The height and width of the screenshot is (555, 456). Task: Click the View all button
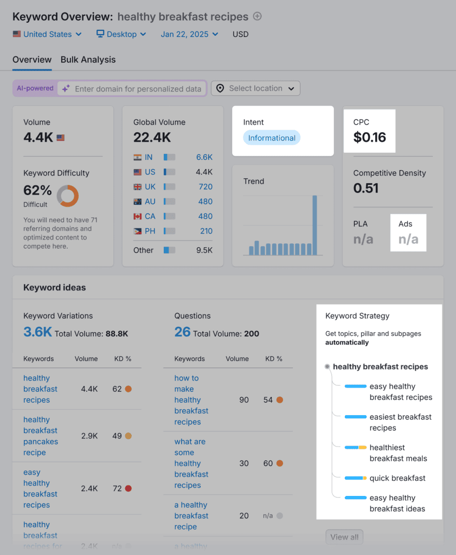tap(344, 537)
